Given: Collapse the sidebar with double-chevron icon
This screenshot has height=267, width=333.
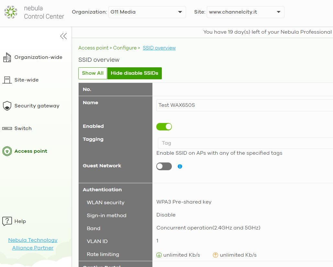Looking at the screenshot, I should tap(63, 36).
